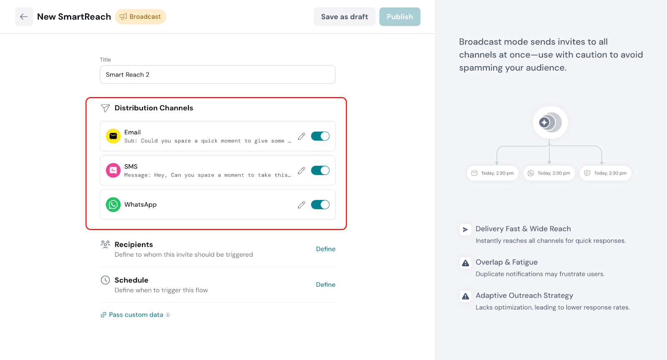Viewport: 667px width, 360px height.
Task: Disable the Email channel toggle
Action: (320, 136)
